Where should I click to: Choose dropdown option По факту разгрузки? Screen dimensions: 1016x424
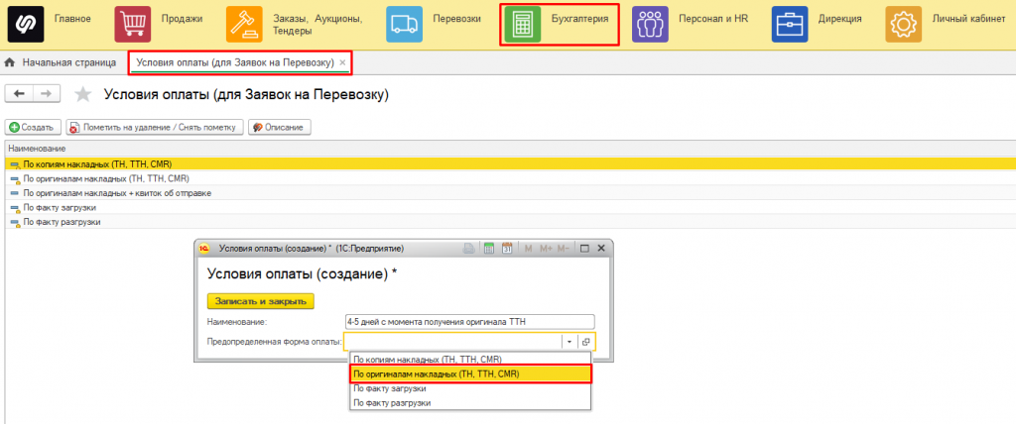(x=470, y=402)
